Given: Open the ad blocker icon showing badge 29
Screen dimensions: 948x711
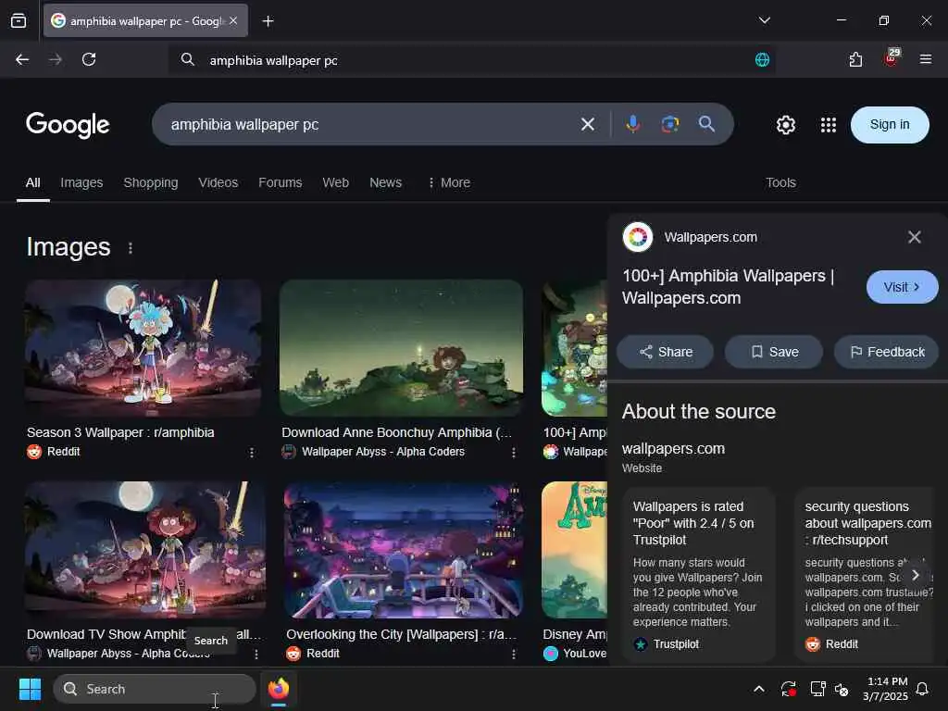Looking at the screenshot, I should click(892, 58).
